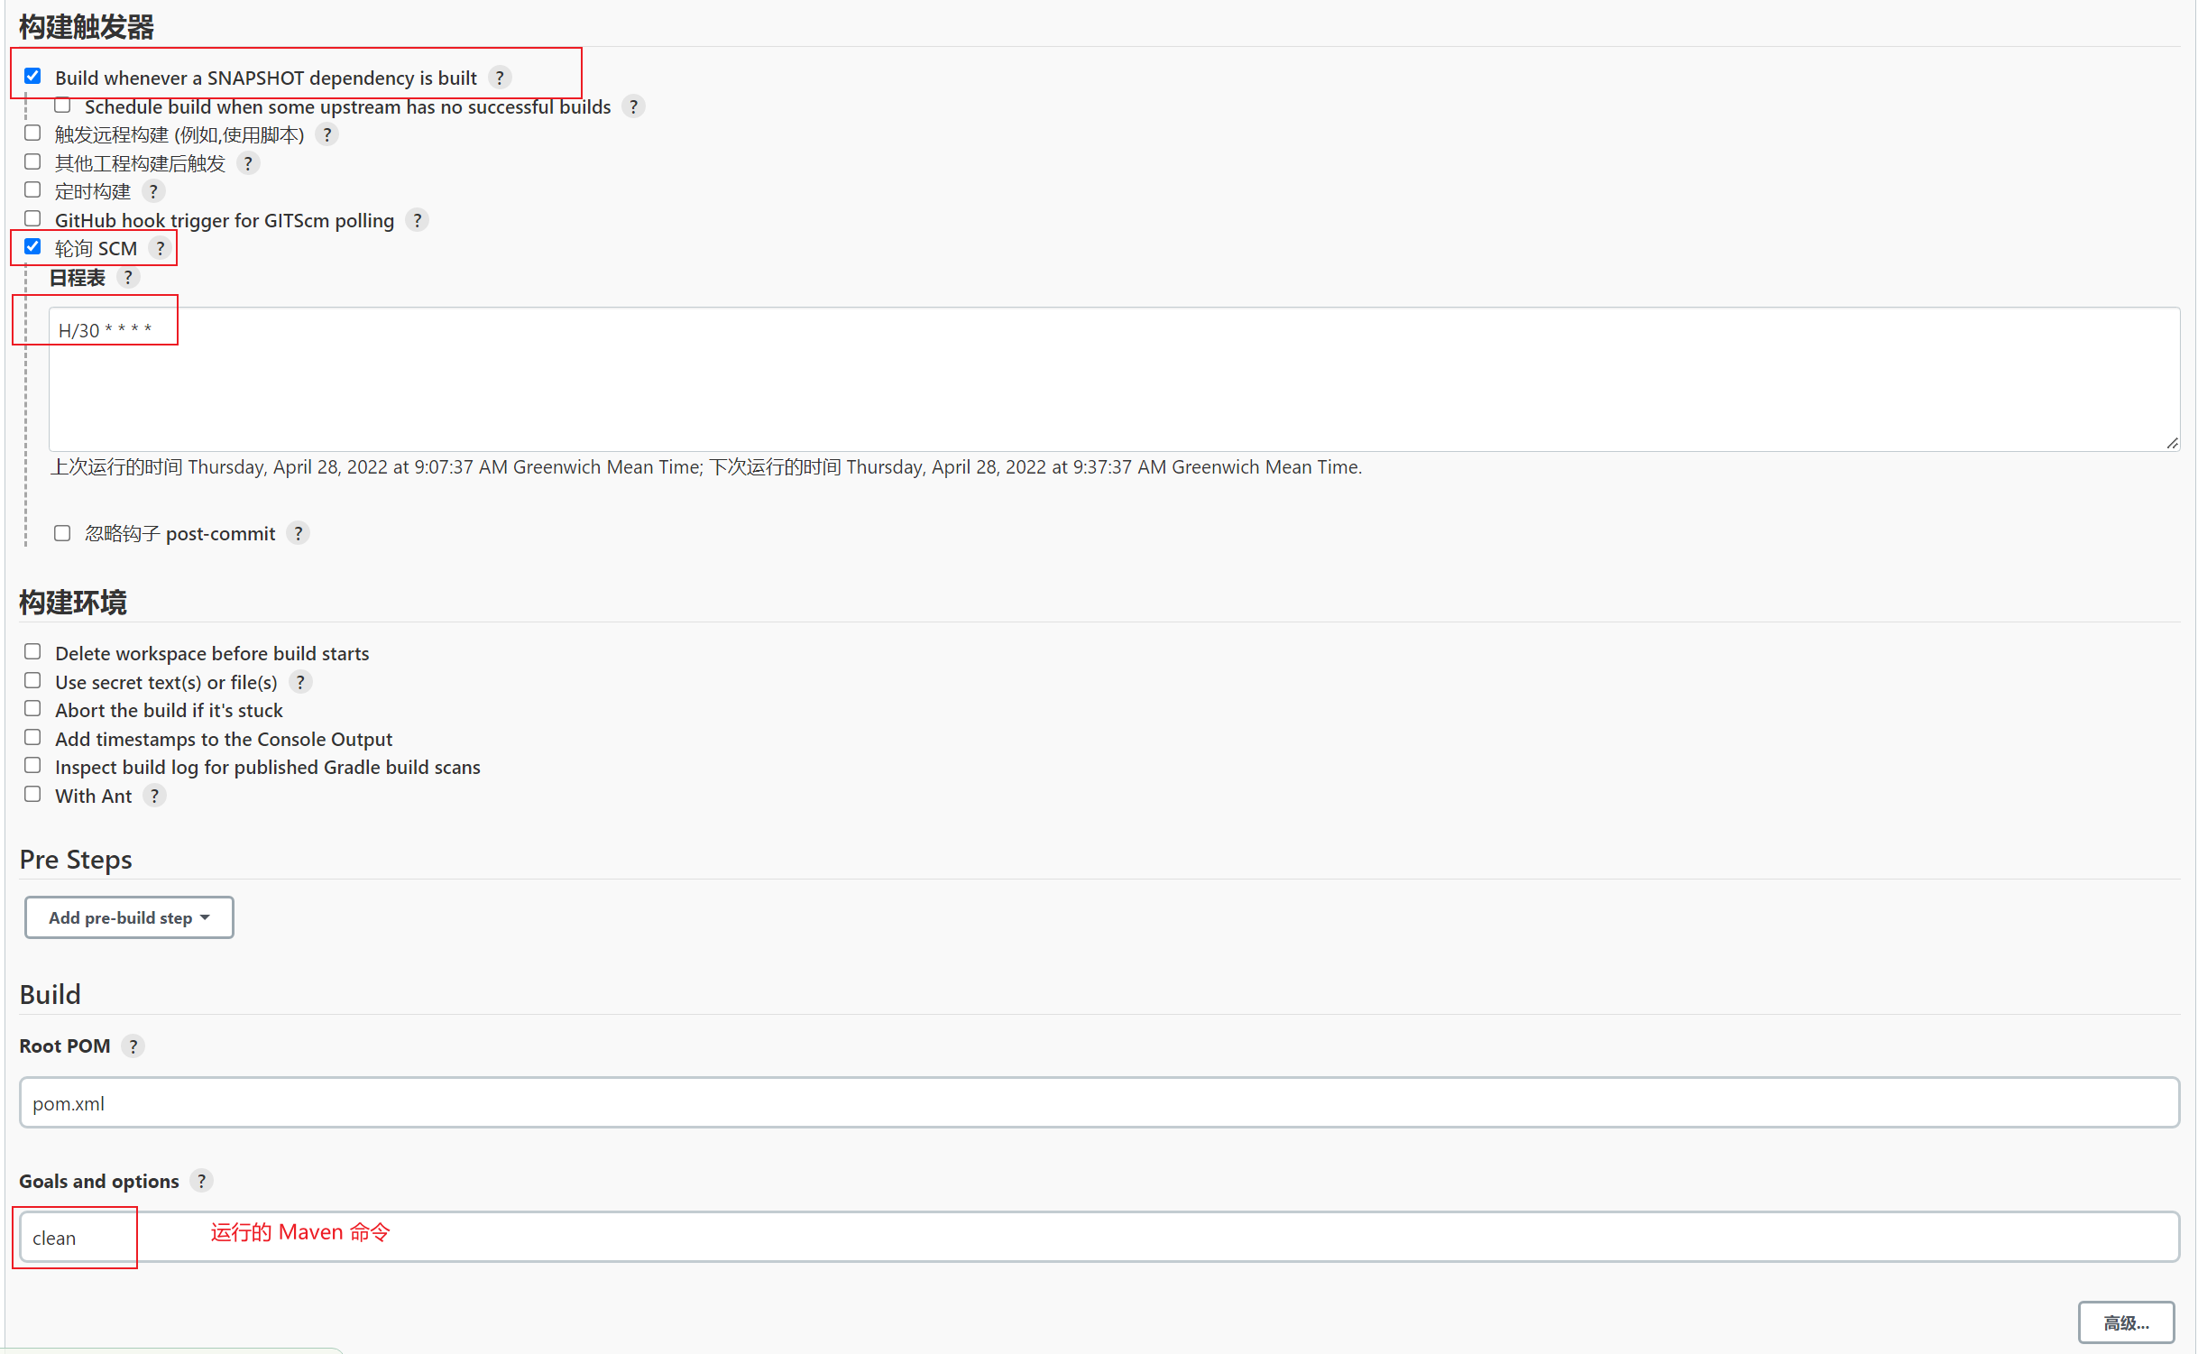Uncheck Build whenever a SNAPSHOT dependency is built

pos(32,76)
